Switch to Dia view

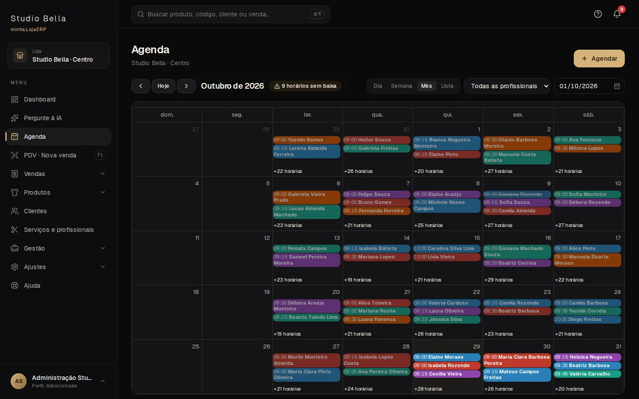378,86
